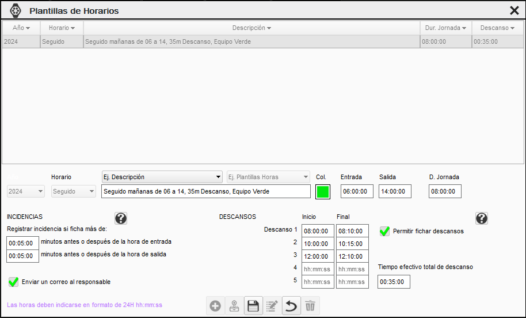
Task: Open help icon beside DESCANSOS section
Action: coord(482,218)
